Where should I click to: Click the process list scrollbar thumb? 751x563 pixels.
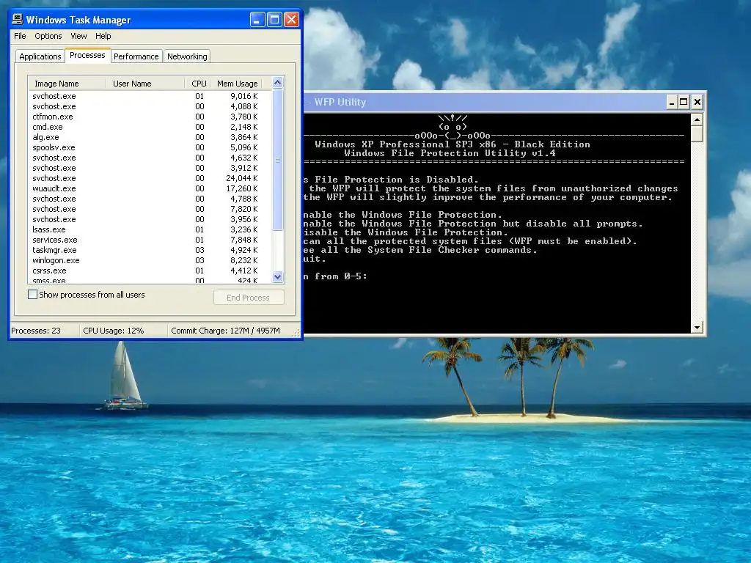point(277,159)
